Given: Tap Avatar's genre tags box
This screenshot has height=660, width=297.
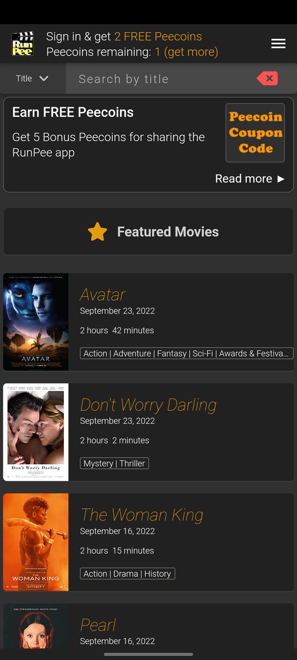Looking at the screenshot, I should click(x=186, y=353).
